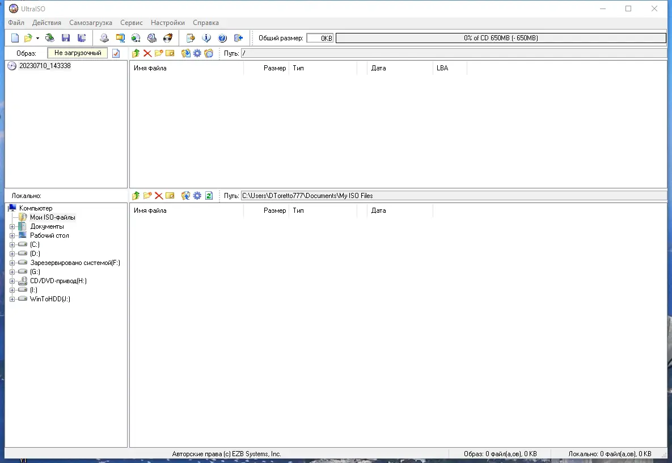
Task: Click the Не загрузочный button
Action: point(78,53)
